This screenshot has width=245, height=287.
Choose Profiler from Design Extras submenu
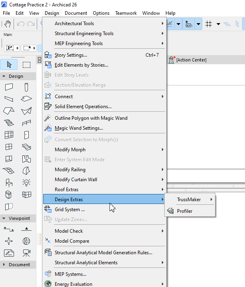point(190,211)
